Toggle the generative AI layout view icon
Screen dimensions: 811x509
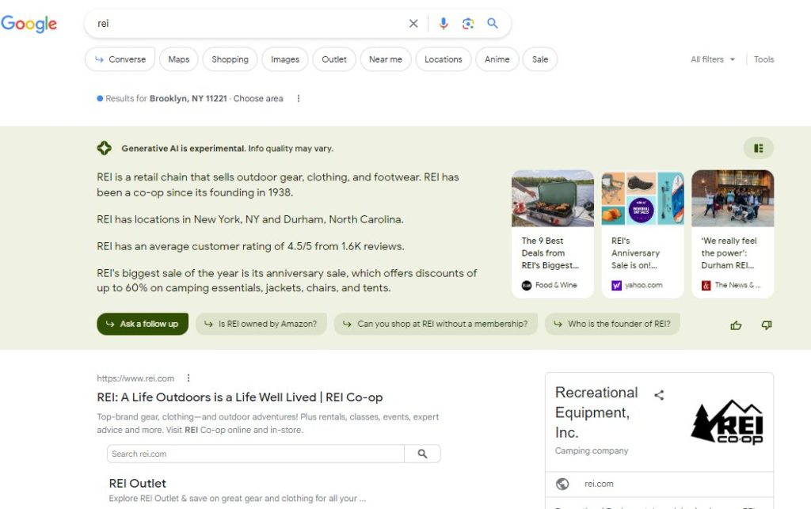coord(758,148)
